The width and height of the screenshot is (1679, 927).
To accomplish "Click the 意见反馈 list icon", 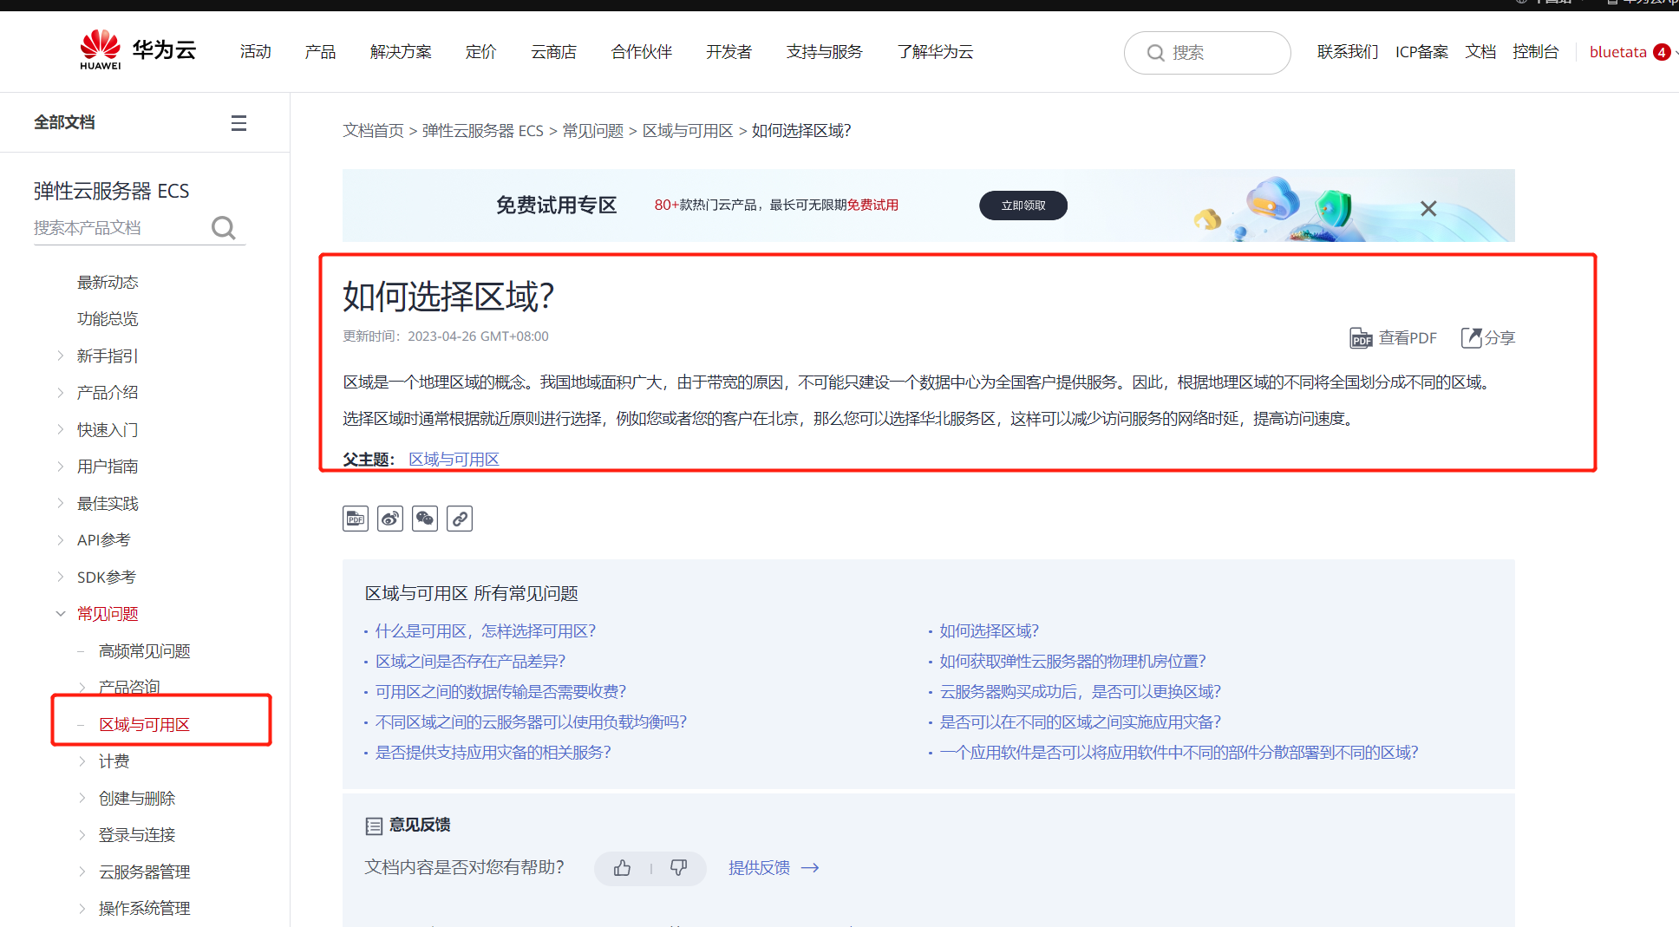I will pos(374,826).
